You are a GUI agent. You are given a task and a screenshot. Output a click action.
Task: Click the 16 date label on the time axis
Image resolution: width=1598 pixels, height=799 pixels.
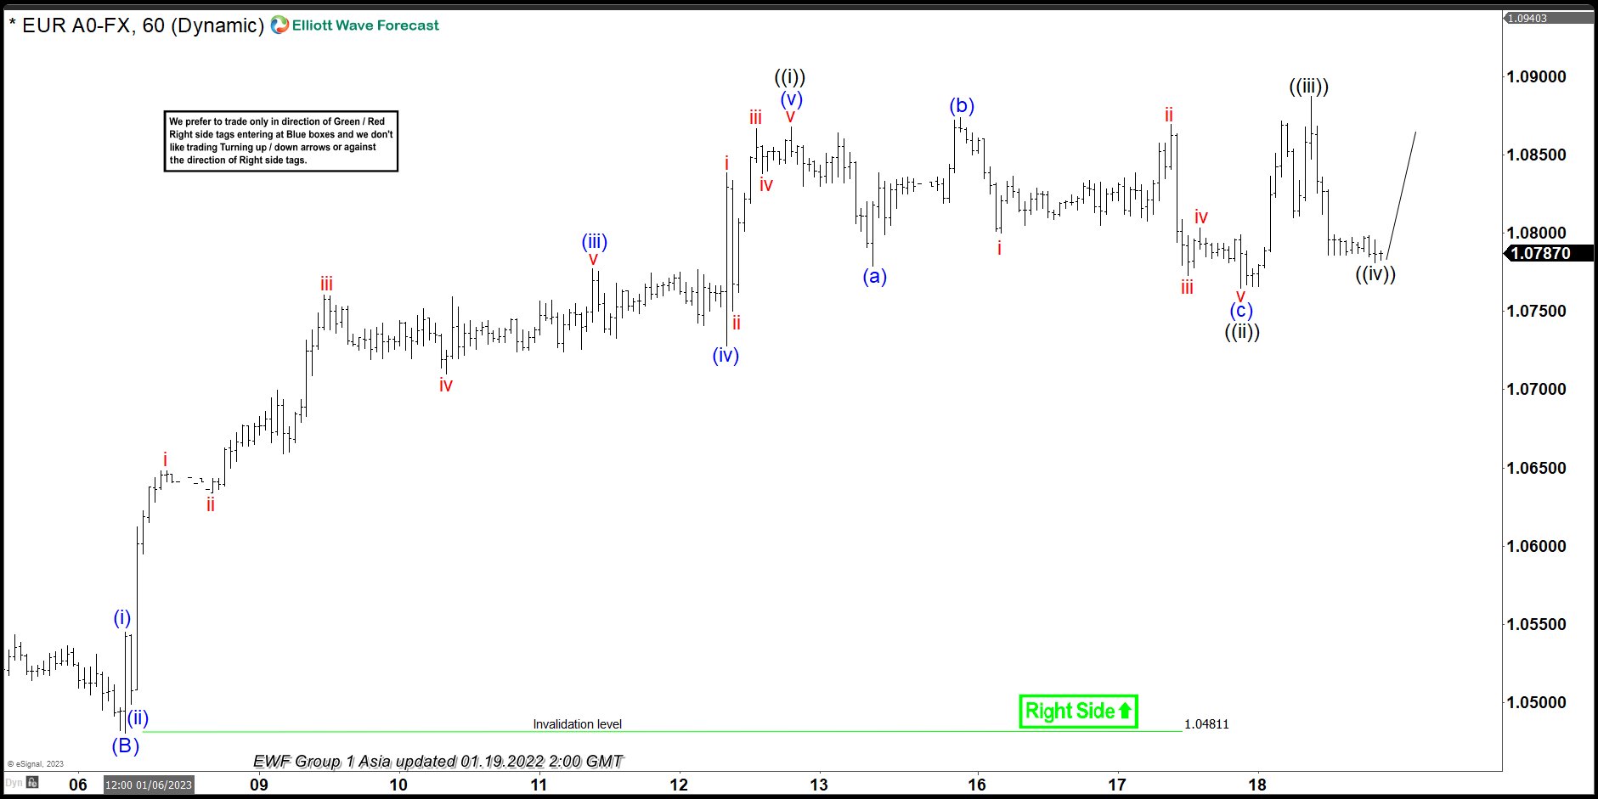tap(978, 785)
